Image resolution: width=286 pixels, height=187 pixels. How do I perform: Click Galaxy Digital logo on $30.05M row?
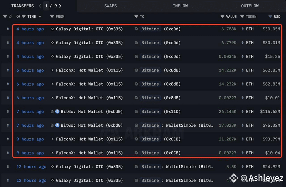[53, 29]
